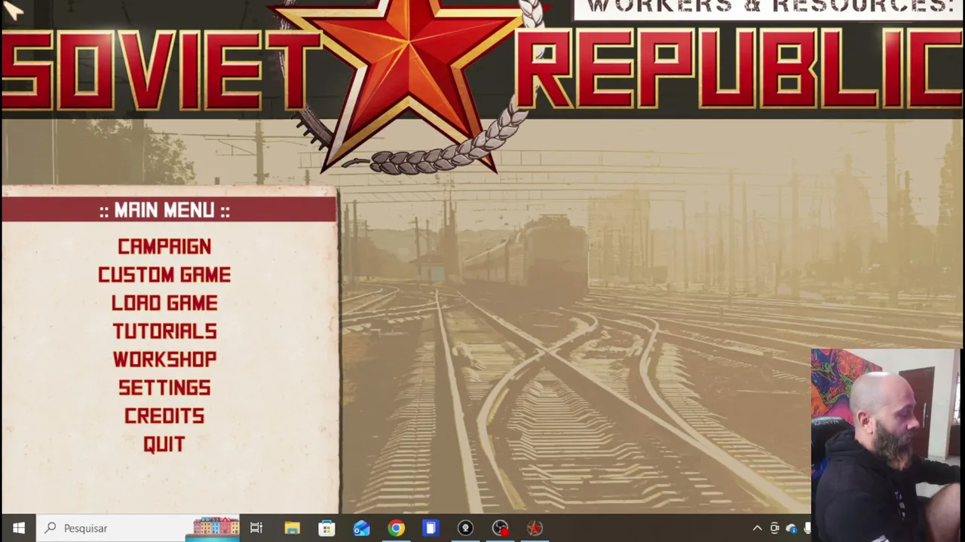Launch File Explorer from taskbar
Image resolution: width=965 pixels, height=542 pixels.
pos(292,528)
